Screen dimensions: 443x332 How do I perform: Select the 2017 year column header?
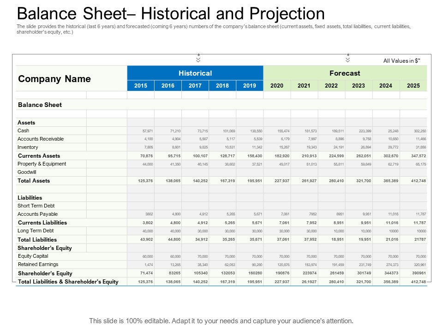[195, 86]
